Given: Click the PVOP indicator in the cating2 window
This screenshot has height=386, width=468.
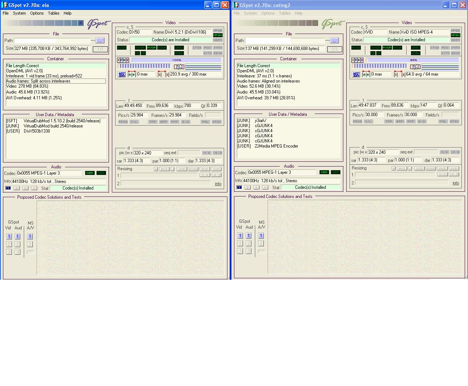Looking at the screenshot, I should click(387, 48).
